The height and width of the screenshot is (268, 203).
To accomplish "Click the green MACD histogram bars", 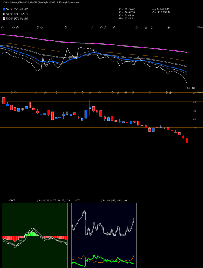I will pyautogui.click(x=32, y=233).
